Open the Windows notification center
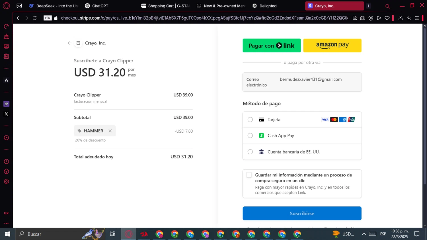 [x=417, y=234]
